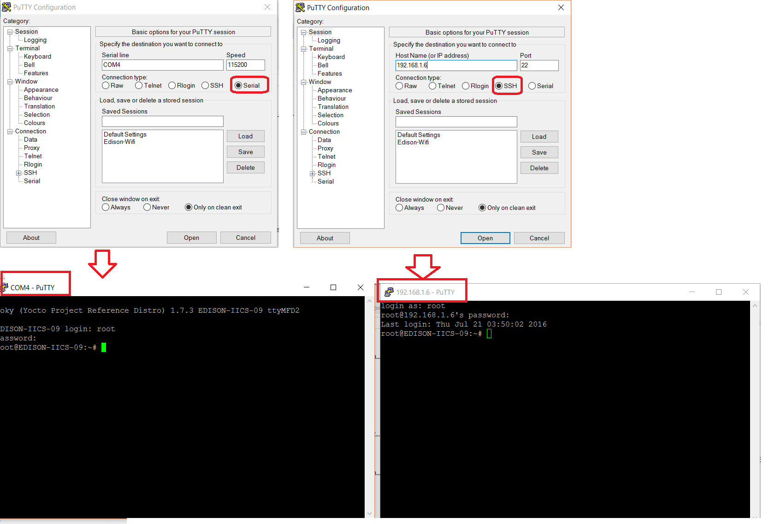Click About button in right dialog
769x524 pixels.
325,238
